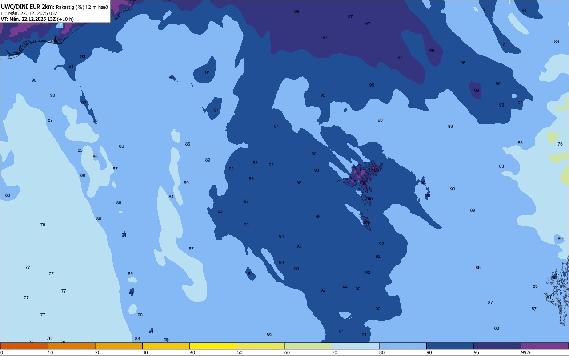The image size is (569, 356).
Task: Click the "UWC/DINI EUR 2km" model title
Action: (x=27, y=7)
